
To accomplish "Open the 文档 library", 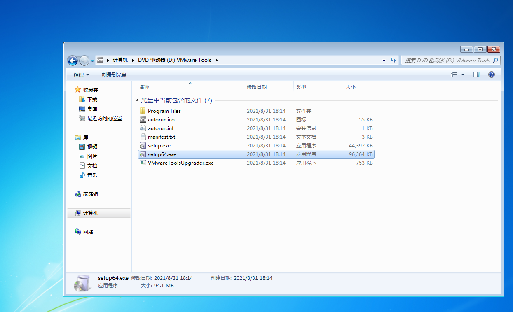I will pyautogui.click(x=92, y=165).
